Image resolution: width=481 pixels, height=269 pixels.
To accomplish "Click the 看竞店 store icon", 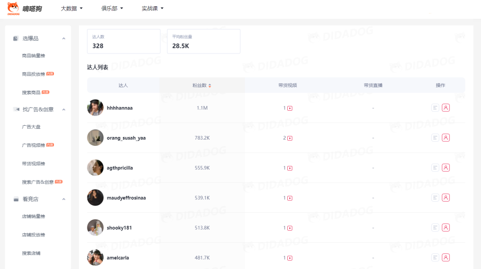I will point(16,199).
